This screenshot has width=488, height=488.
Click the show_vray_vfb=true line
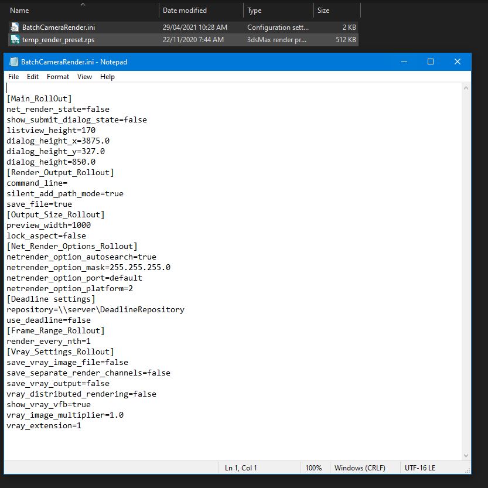(x=49, y=405)
